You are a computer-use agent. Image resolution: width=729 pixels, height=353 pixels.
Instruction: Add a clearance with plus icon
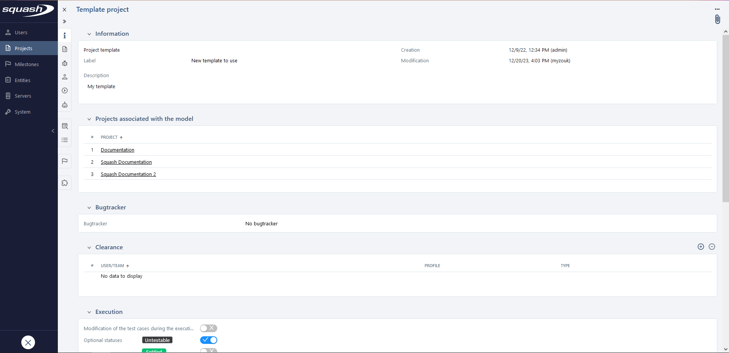pos(701,247)
